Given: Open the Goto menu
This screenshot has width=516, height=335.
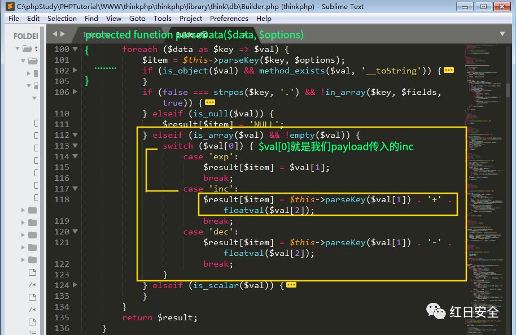Looking at the screenshot, I should coord(137,19).
